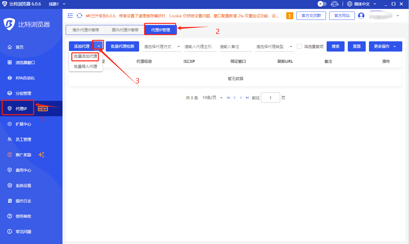Click the 请输入代理主机 input field
The width and height of the screenshot is (409, 244).
(x=200, y=47)
